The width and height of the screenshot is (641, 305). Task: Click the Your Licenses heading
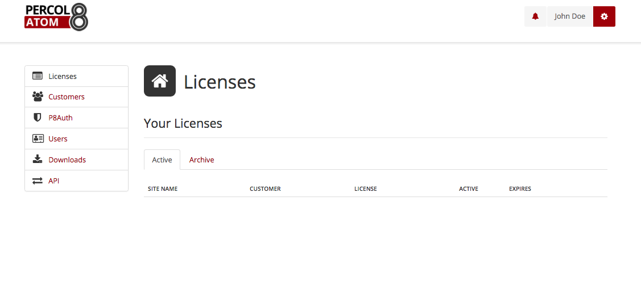click(183, 123)
